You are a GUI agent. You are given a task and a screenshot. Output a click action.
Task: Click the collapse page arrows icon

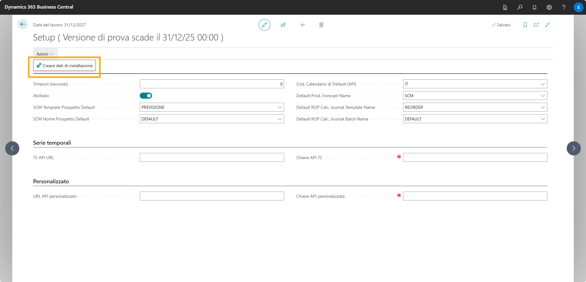point(547,25)
